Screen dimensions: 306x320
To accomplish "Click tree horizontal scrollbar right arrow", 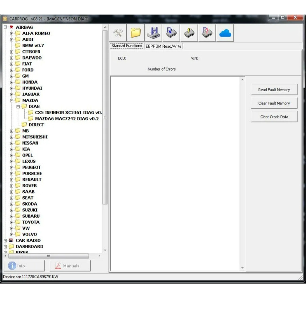I will click(x=99, y=256).
